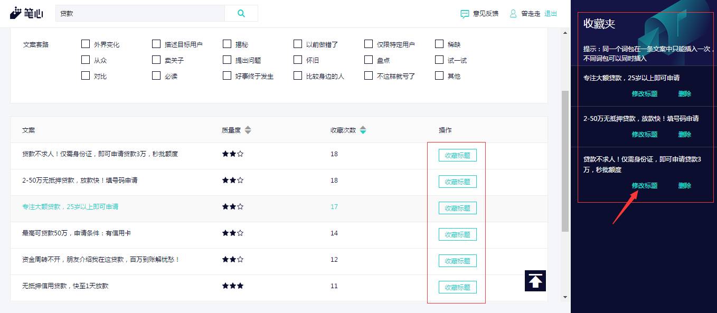Select the 不这样就亏了 checkbox
The image size is (717, 313).
(369, 75)
